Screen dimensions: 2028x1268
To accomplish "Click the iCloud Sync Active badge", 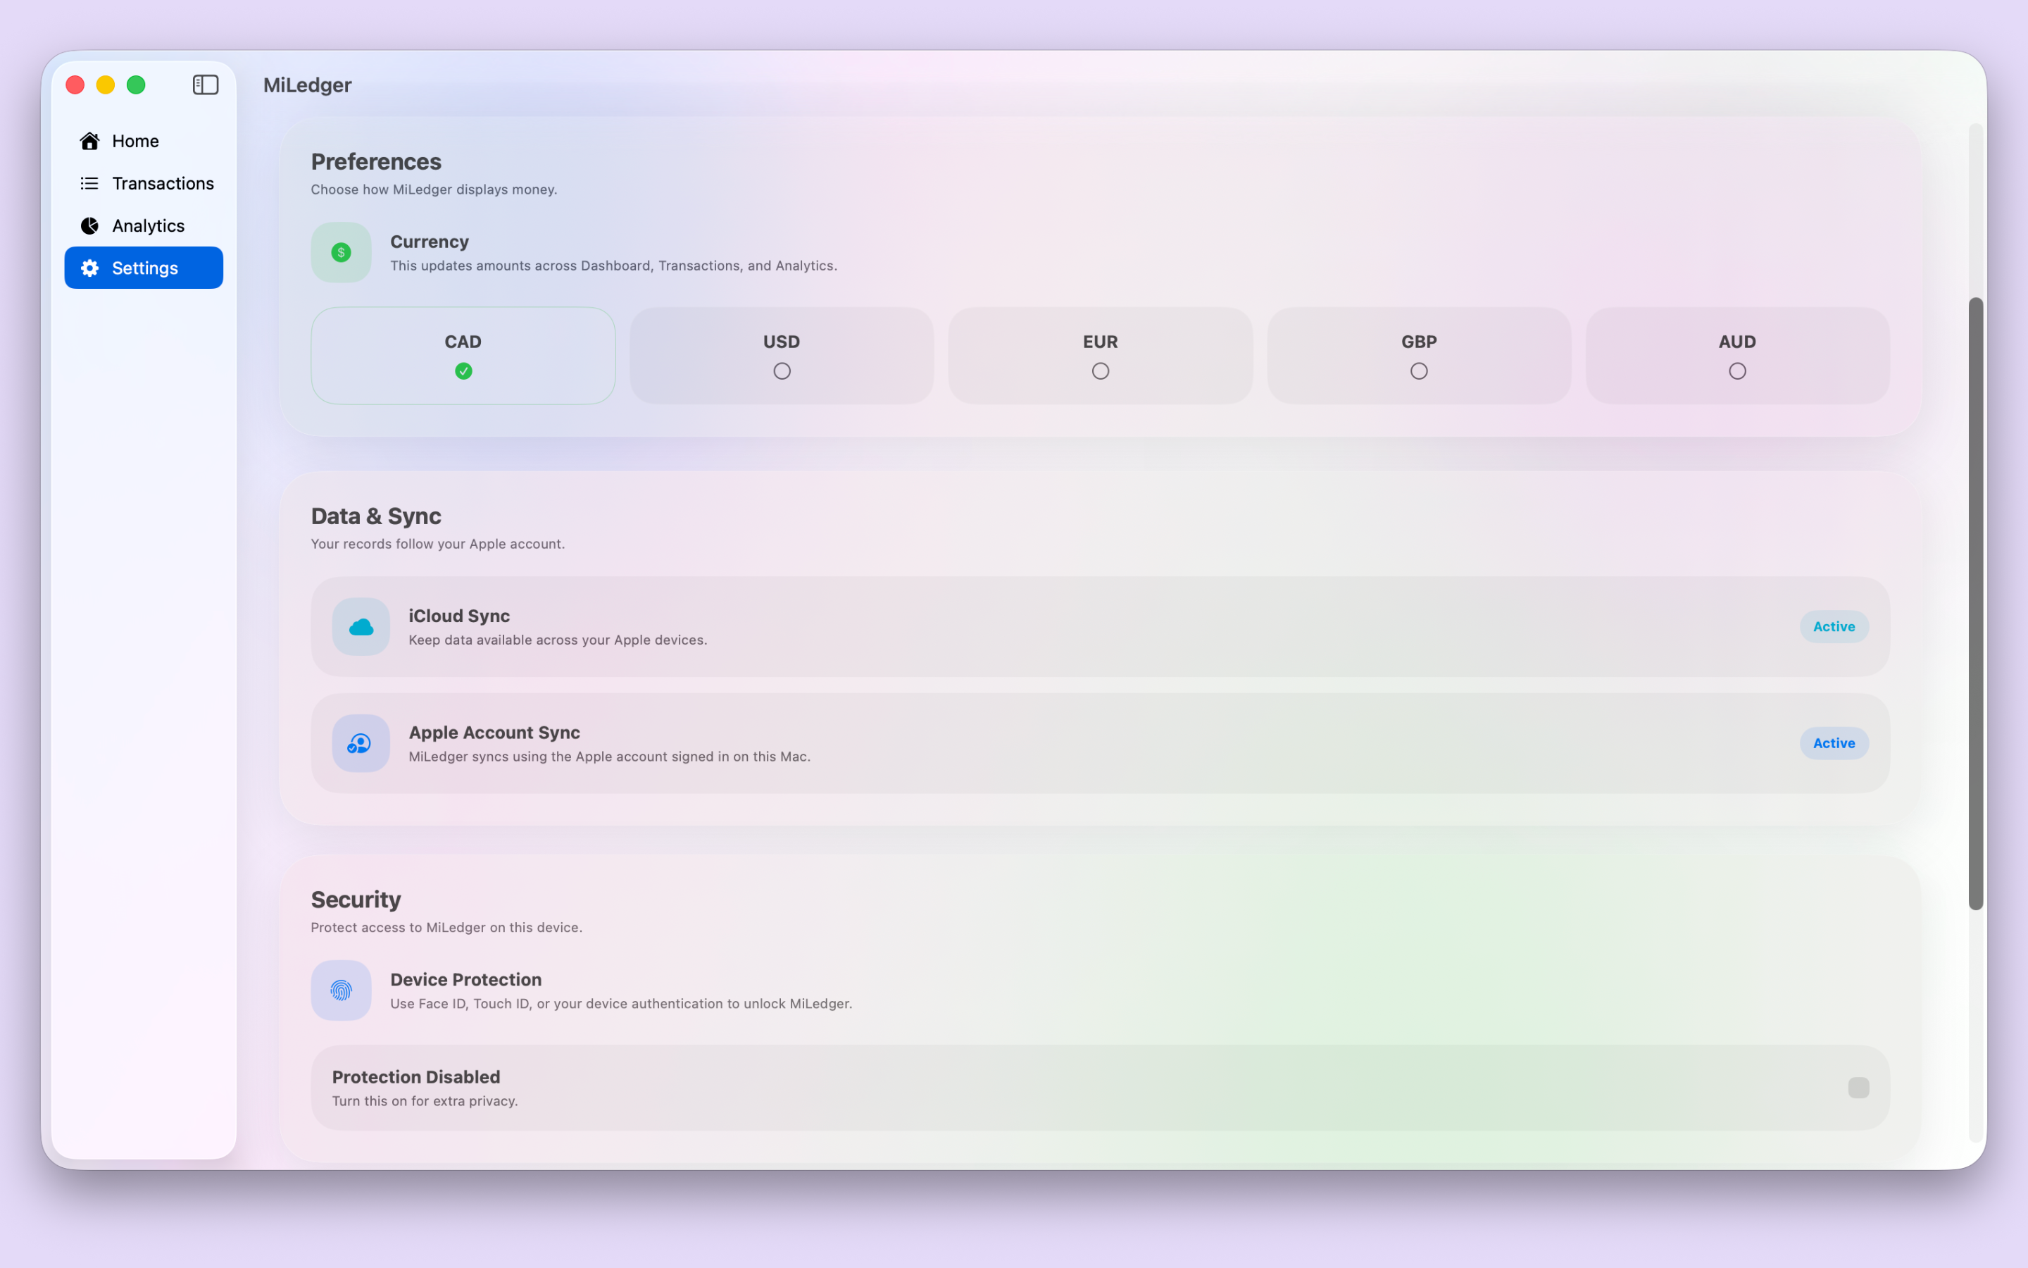I will click(x=1834, y=626).
